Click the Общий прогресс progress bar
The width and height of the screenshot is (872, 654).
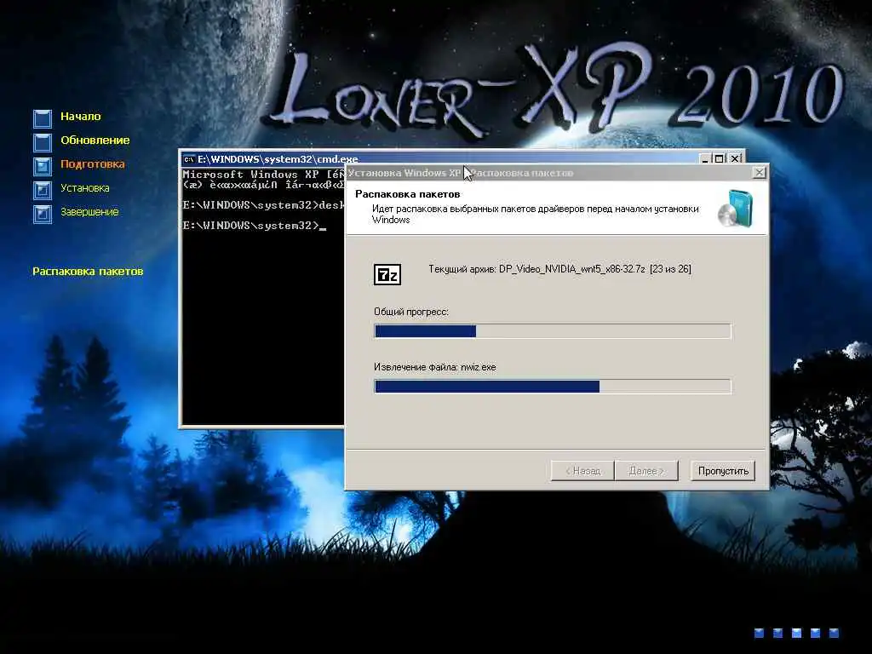(x=552, y=331)
